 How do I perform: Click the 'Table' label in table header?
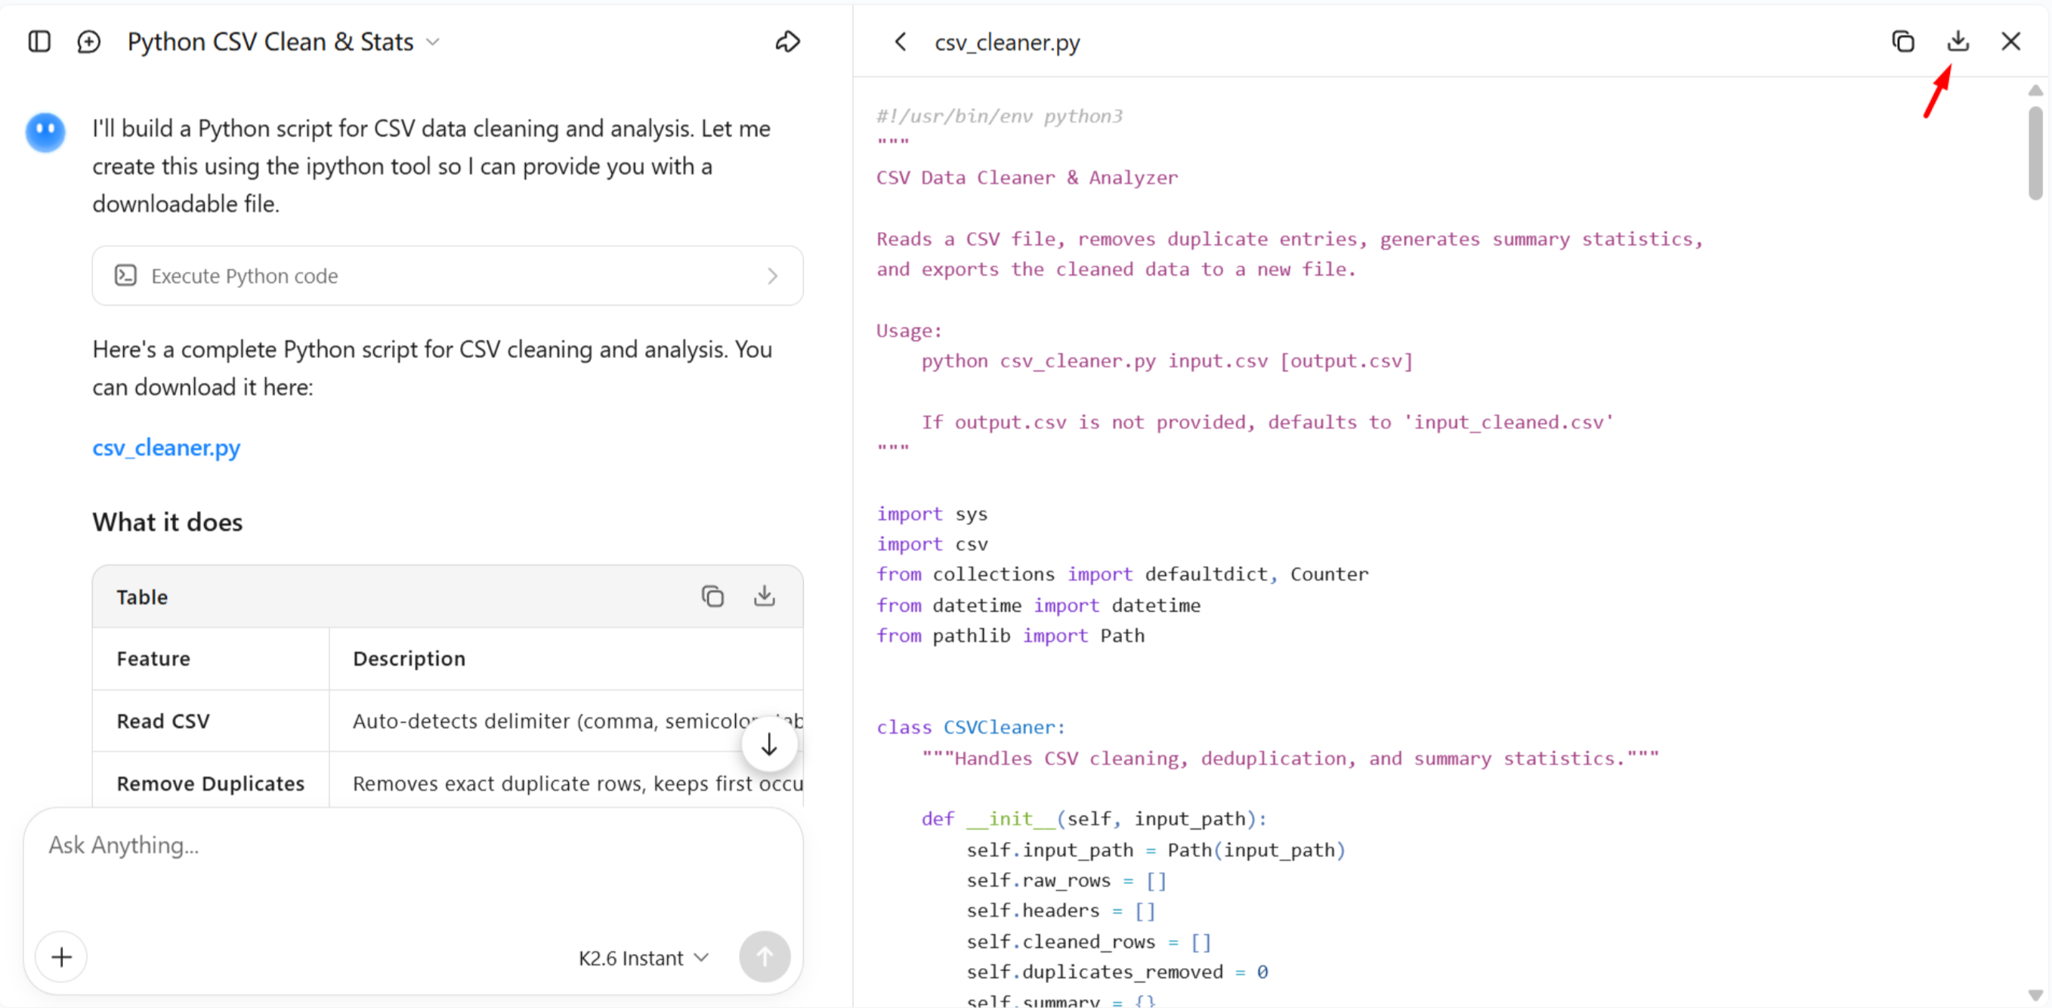[142, 597]
